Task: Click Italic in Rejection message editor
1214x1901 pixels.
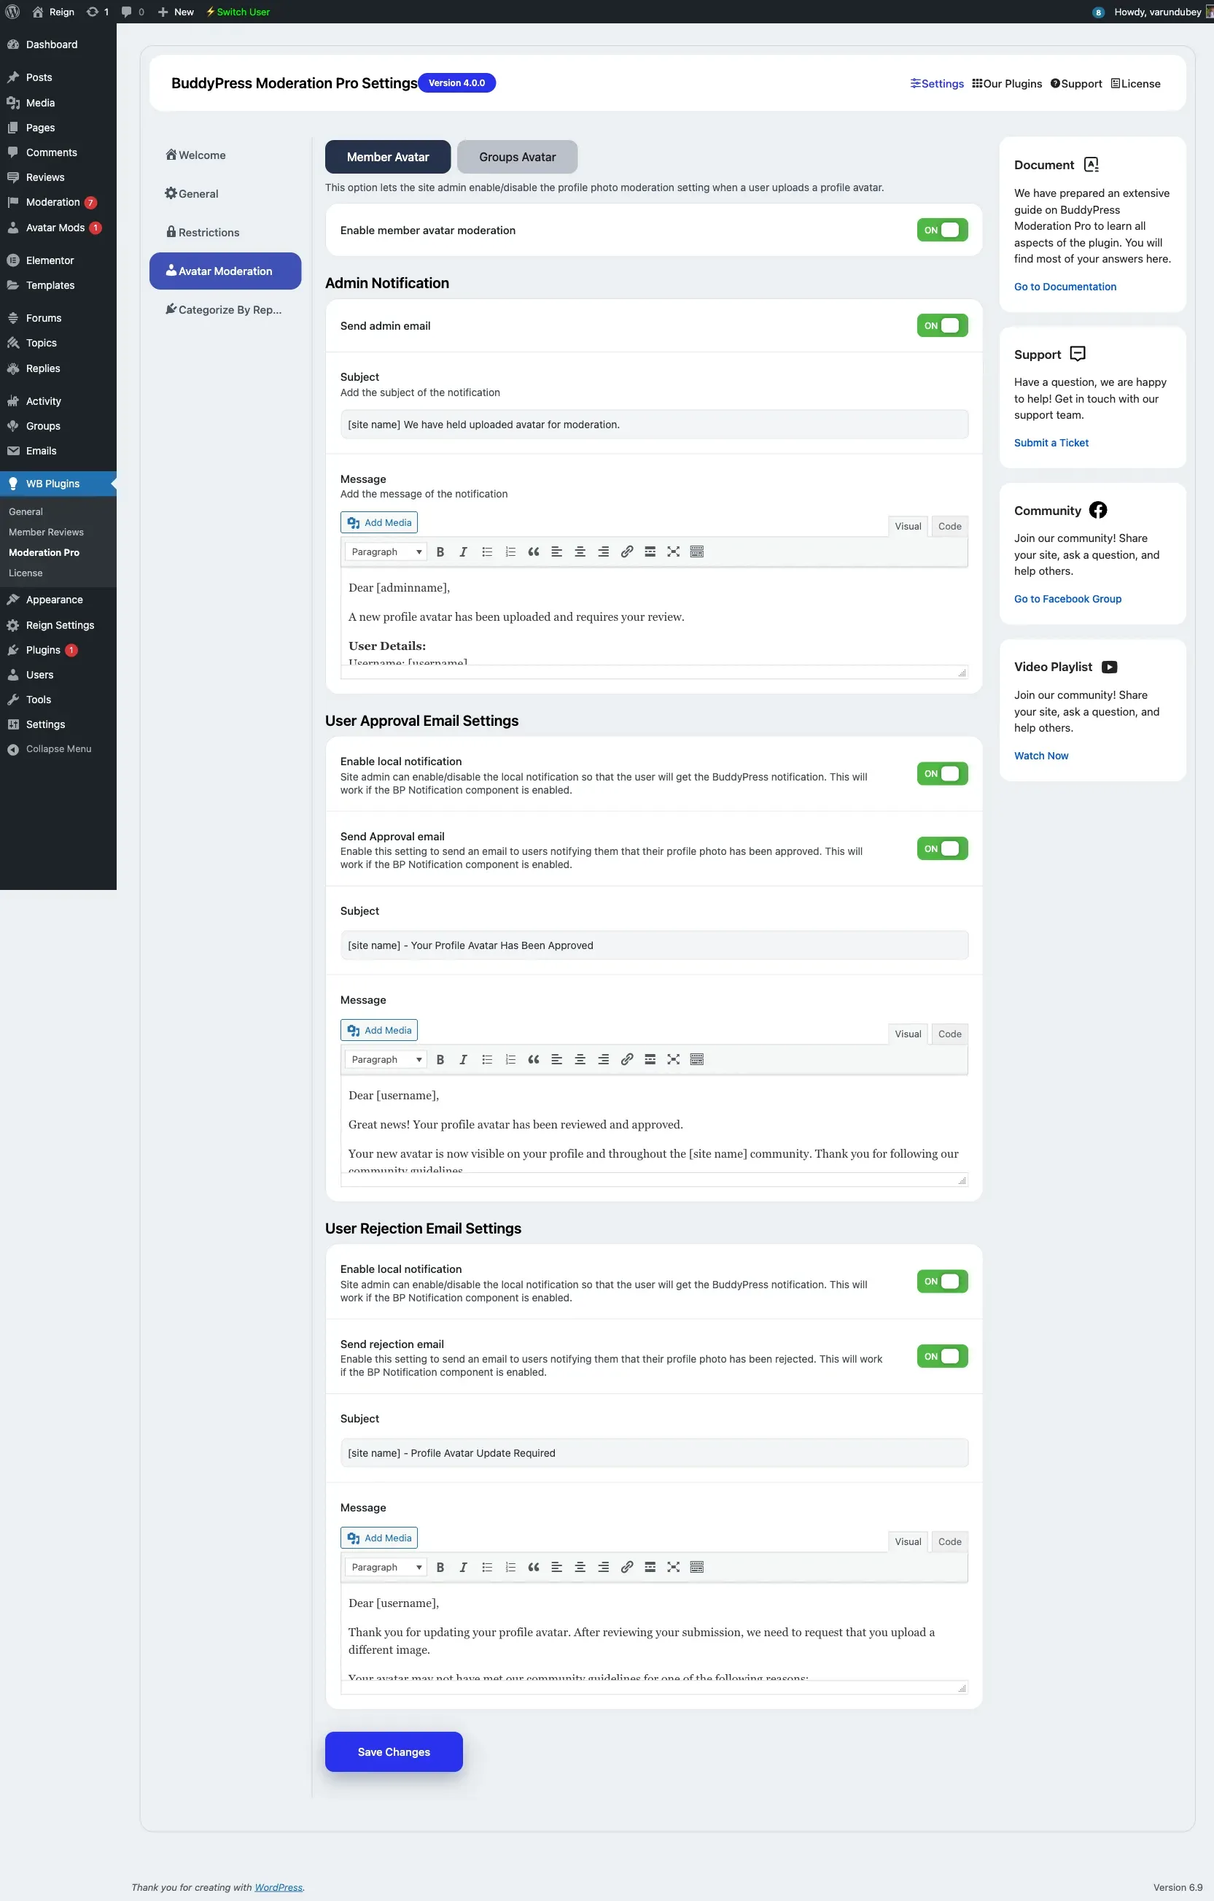Action: point(463,1567)
